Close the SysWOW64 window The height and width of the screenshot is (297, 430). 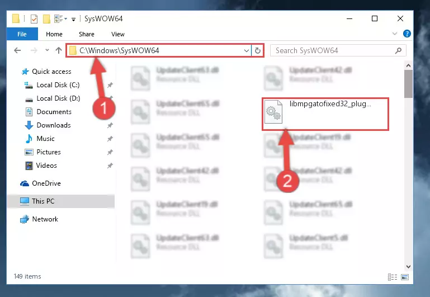(400, 18)
